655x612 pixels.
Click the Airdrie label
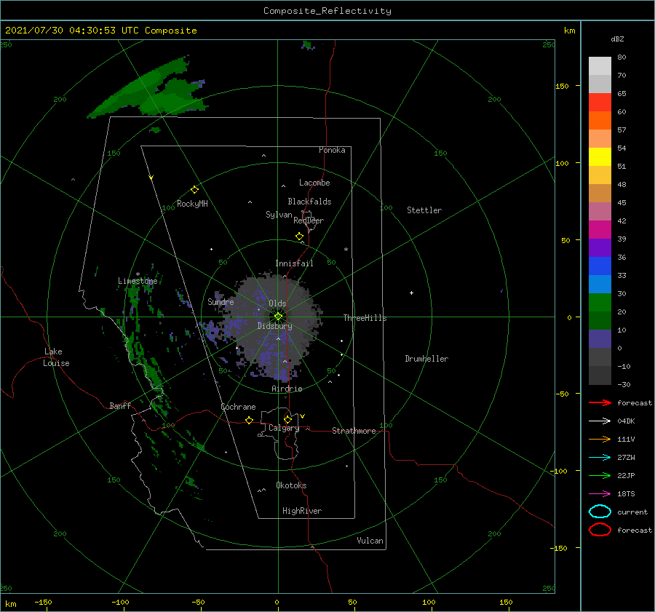[x=287, y=389]
